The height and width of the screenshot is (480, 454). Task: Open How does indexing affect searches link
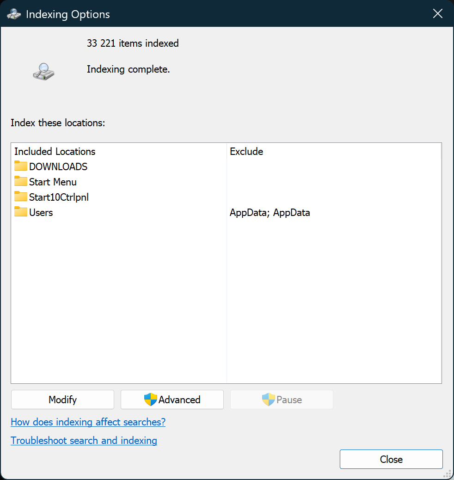pyautogui.click(x=88, y=422)
